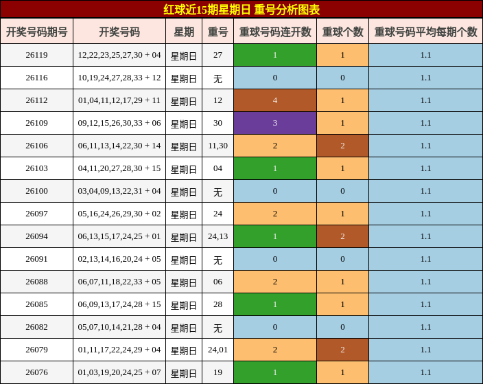Click the orange 连开数 cell showing 2 in row 26097
483x384 pixels.
click(x=275, y=214)
